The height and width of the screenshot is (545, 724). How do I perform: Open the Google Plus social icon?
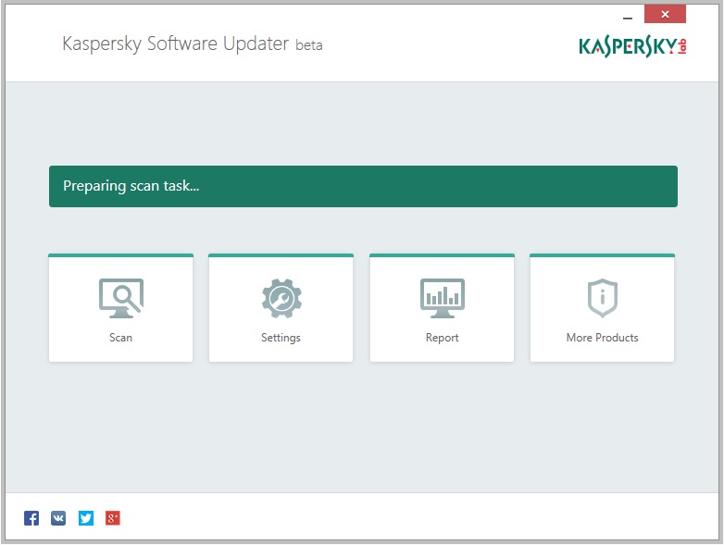(x=113, y=518)
